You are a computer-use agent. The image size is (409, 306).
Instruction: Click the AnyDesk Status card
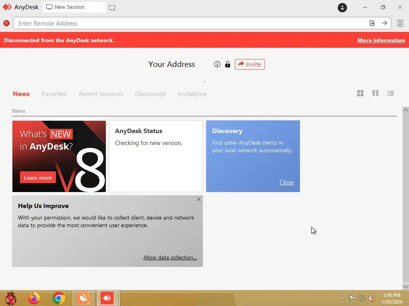[156, 156]
